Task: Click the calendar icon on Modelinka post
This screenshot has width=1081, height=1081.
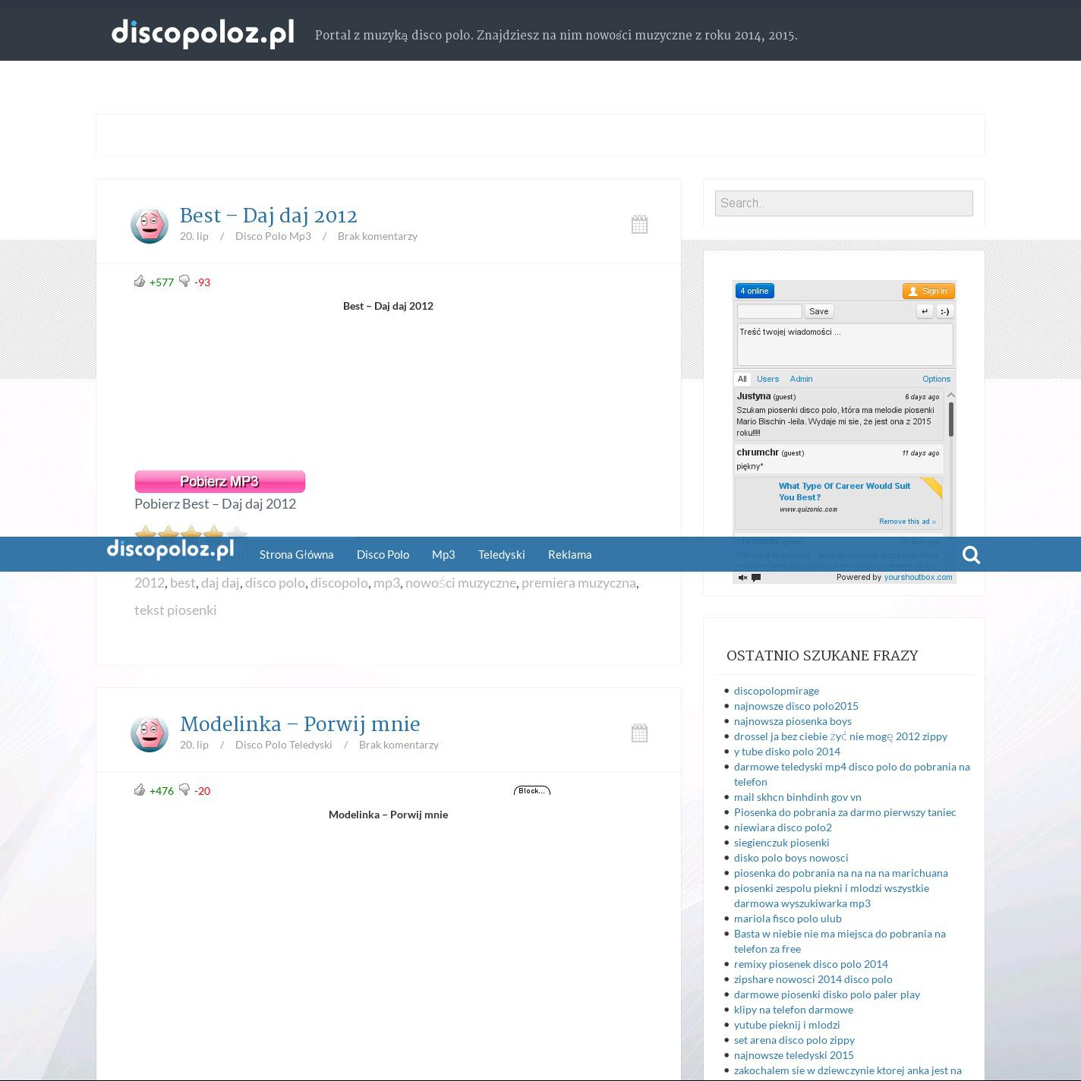Action: click(639, 733)
